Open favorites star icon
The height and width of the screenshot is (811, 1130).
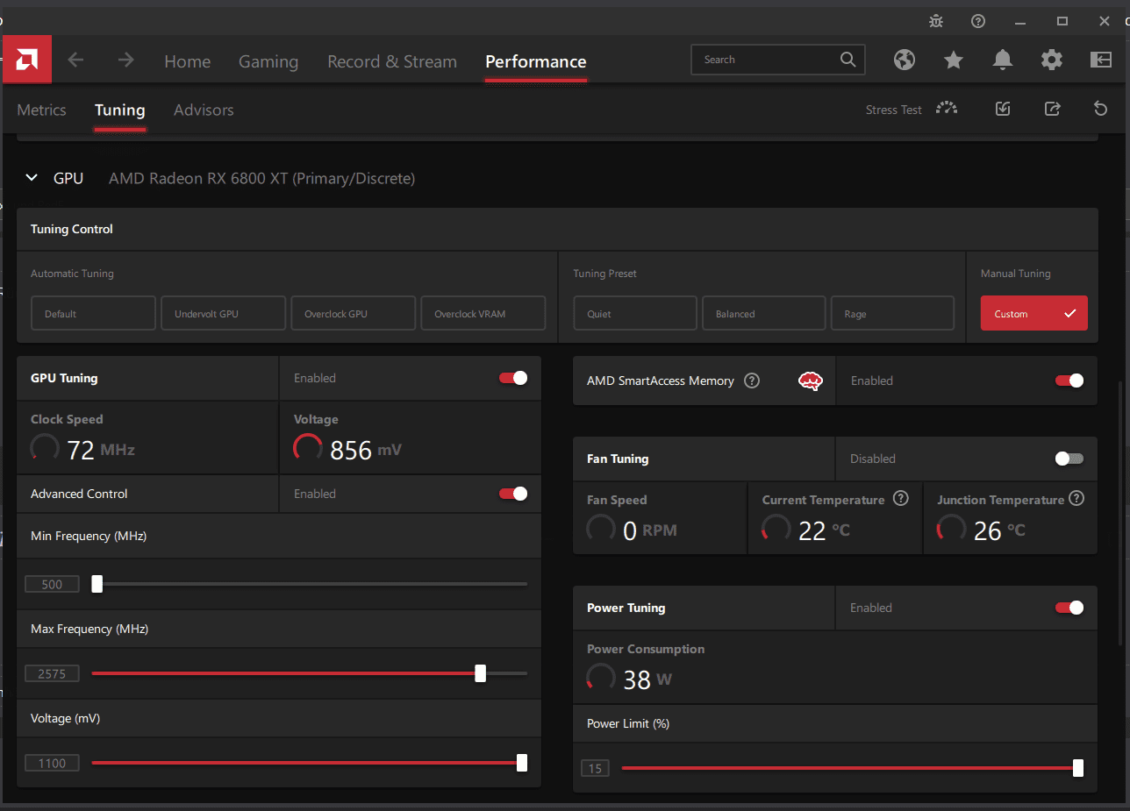pos(954,60)
